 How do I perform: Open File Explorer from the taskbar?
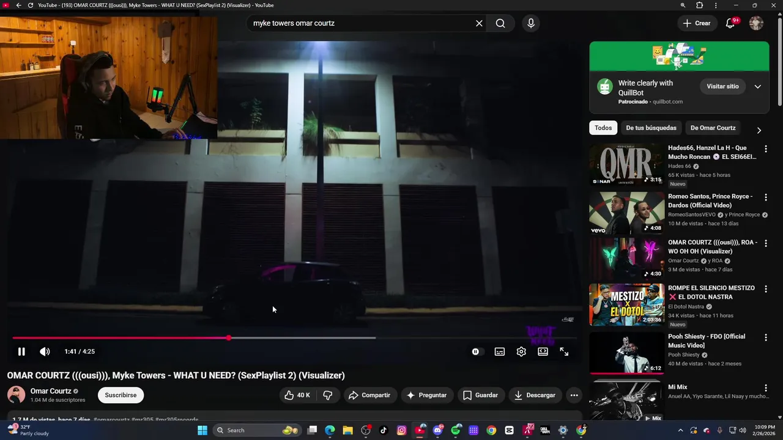pos(347,430)
